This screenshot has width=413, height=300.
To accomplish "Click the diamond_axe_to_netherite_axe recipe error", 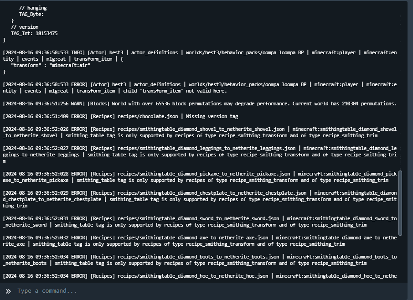I will coord(200,241).
